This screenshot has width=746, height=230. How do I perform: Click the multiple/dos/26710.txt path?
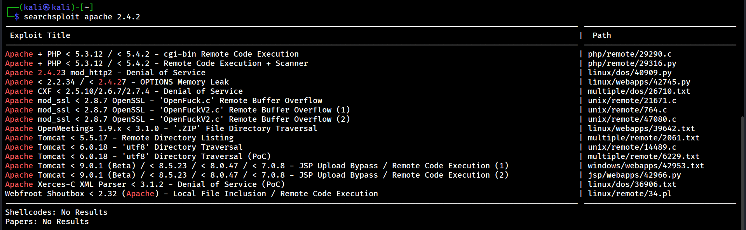pyautogui.click(x=639, y=92)
